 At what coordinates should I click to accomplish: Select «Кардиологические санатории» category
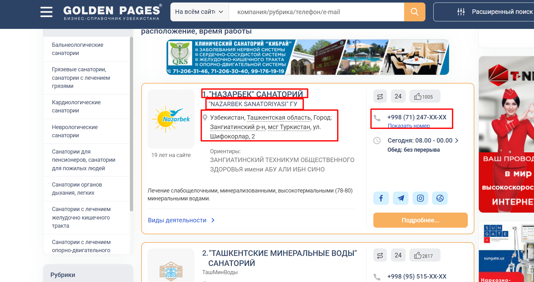click(87, 106)
